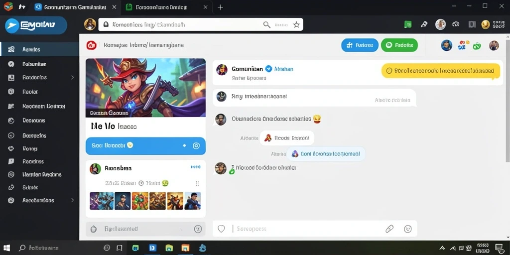Viewport: 510px width, 255px height.
Task: Open the file explorer taskbar icon
Action: (169, 248)
